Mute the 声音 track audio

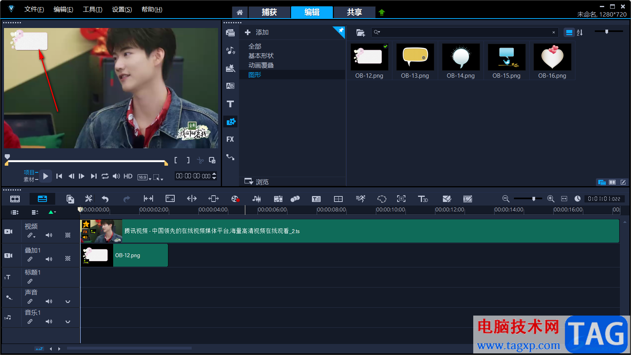point(49,301)
